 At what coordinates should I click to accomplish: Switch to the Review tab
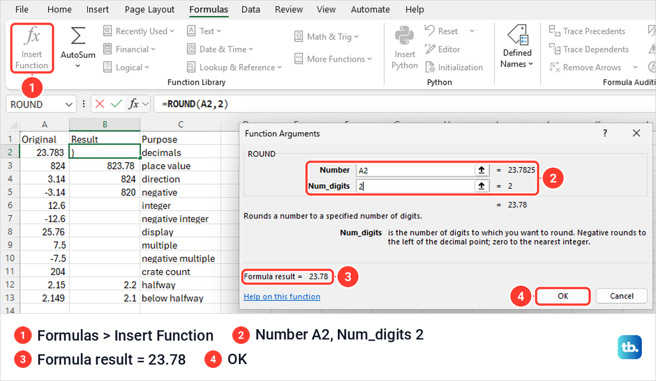[289, 9]
